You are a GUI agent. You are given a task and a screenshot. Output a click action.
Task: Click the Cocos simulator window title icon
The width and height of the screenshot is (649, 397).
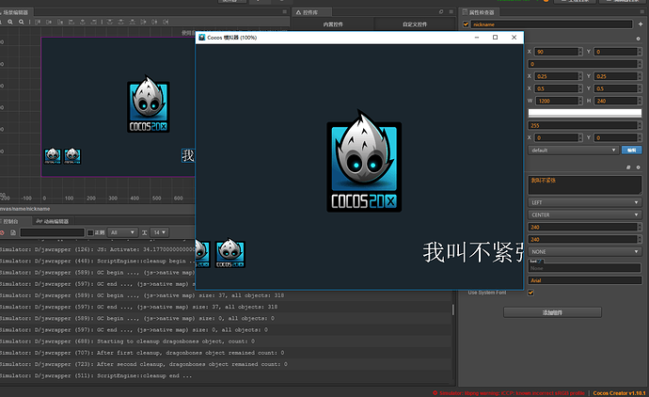pyautogui.click(x=202, y=38)
